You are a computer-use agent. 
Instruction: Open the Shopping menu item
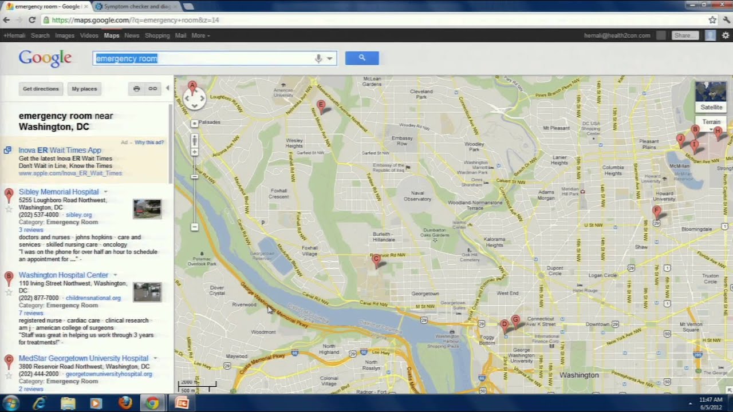[157, 35]
